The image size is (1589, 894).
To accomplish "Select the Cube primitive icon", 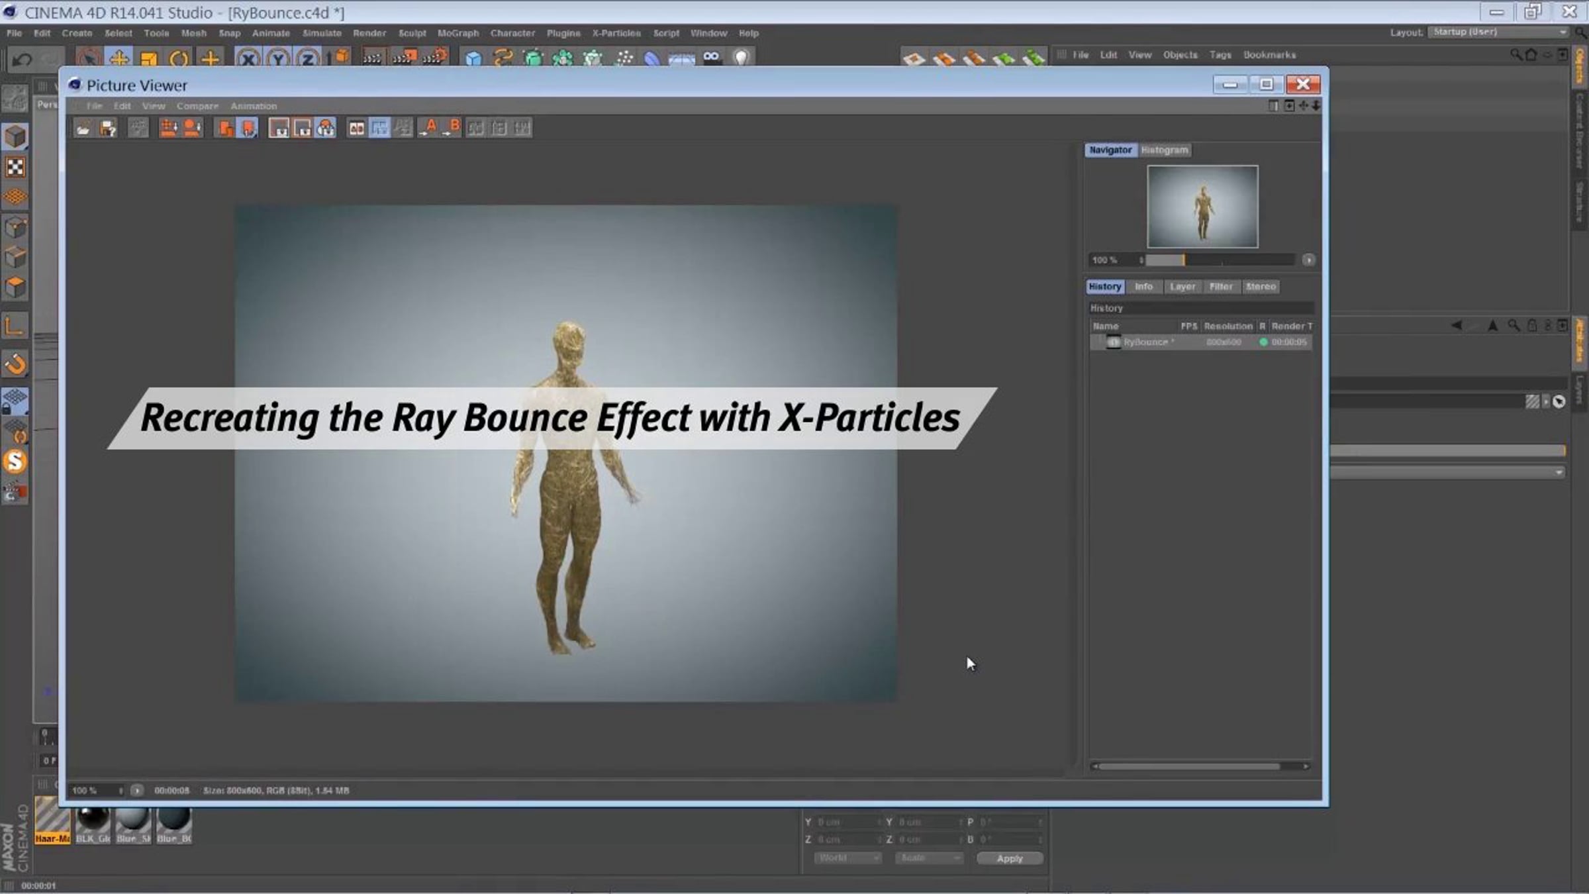I will 473,58.
